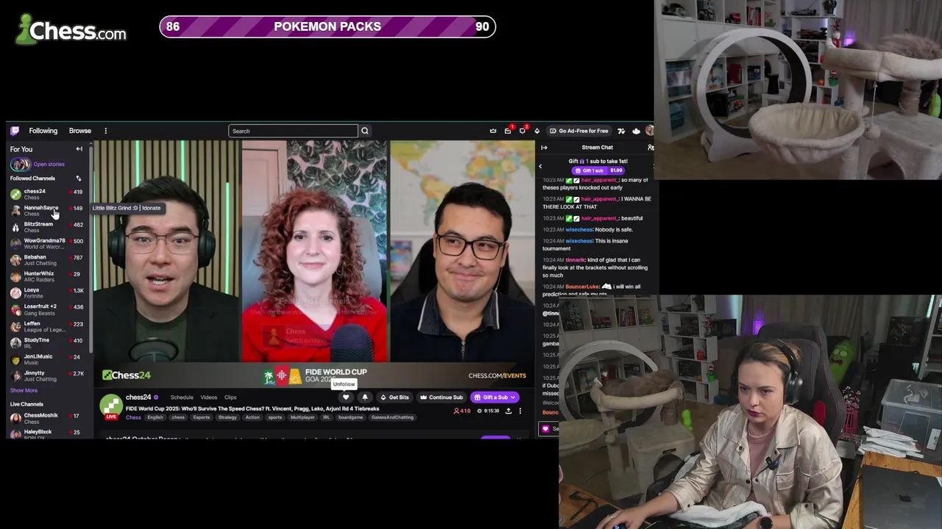Collapse the For You sidebar

[79, 149]
